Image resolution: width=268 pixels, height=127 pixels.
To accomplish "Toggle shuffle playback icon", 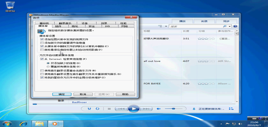I will [x=89, y=109].
